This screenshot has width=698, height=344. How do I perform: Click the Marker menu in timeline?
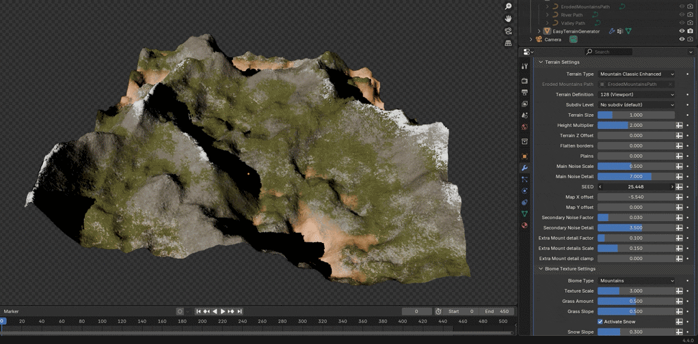11,311
